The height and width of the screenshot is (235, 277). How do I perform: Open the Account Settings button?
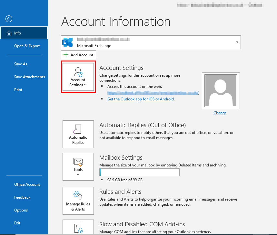click(x=78, y=77)
